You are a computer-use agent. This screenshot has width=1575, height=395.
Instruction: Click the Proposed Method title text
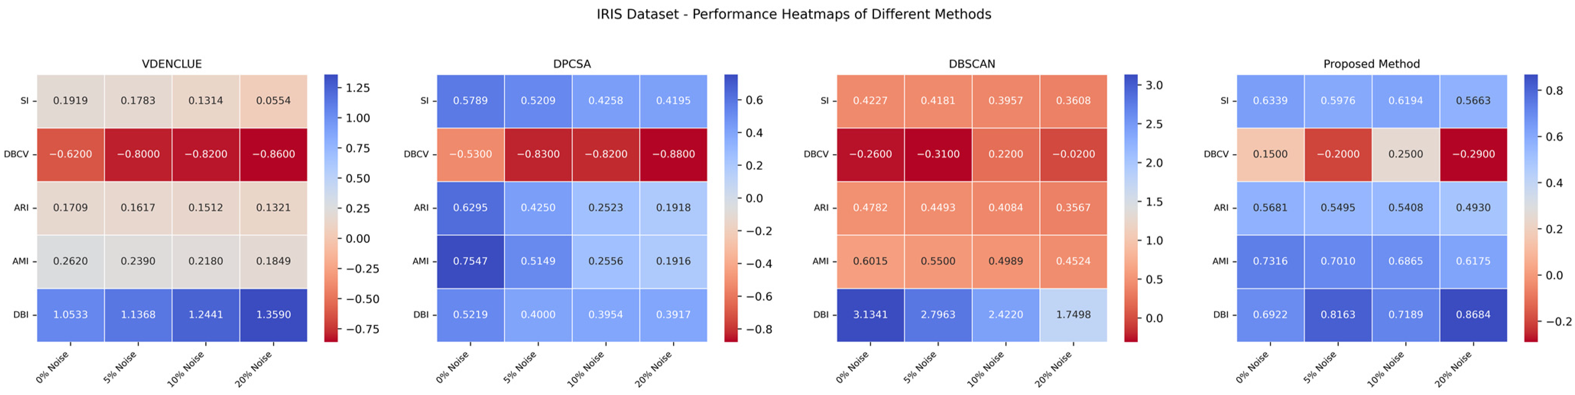tap(1371, 64)
